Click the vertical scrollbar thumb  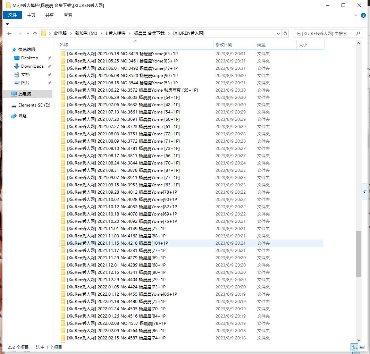click(359, 254)
